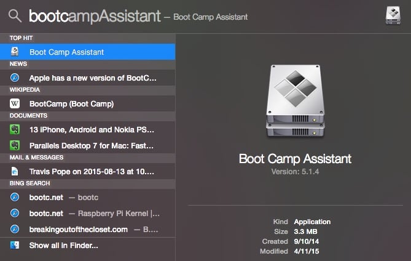Open the Apple has a new version news result
Image resolution: width=411 pixels, height=261 pixels.
pyautogui.click(x=88, y=78)
